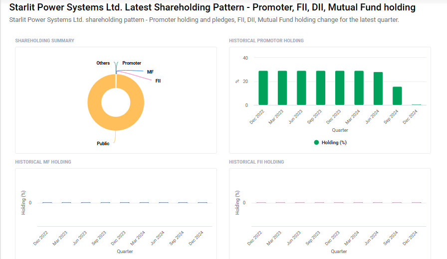Click Dec 2024 axis label in FII chart

point(410,238)
